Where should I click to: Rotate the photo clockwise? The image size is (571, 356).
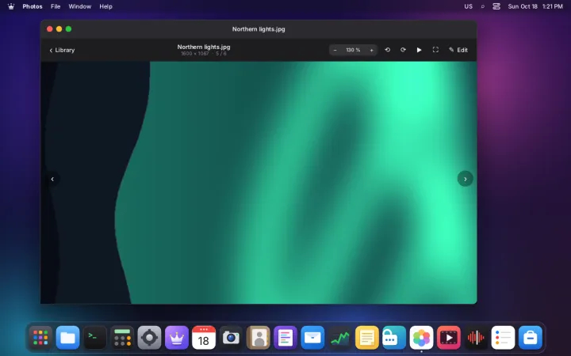403,50
